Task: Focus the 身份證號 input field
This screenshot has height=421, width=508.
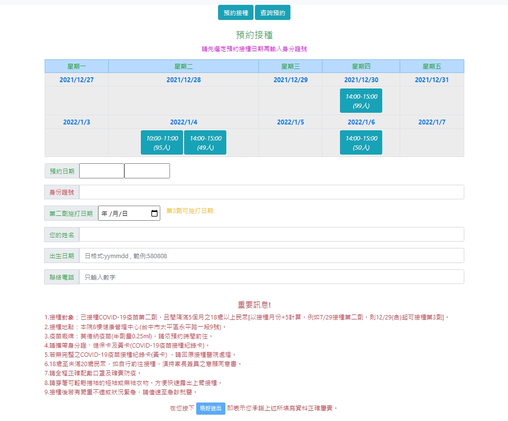Action: (271, 192)
